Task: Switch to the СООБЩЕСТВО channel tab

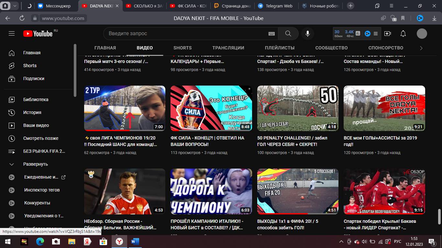Action: (x=331, y=48)
